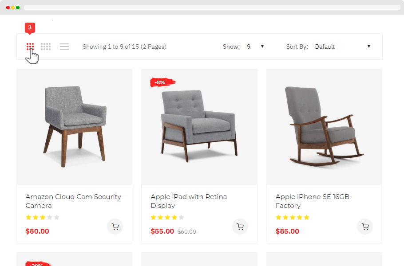Open the Amazon Cloud Cam Security Camera product page
This screenshot has height=266, width=404.
coord(73,201)
